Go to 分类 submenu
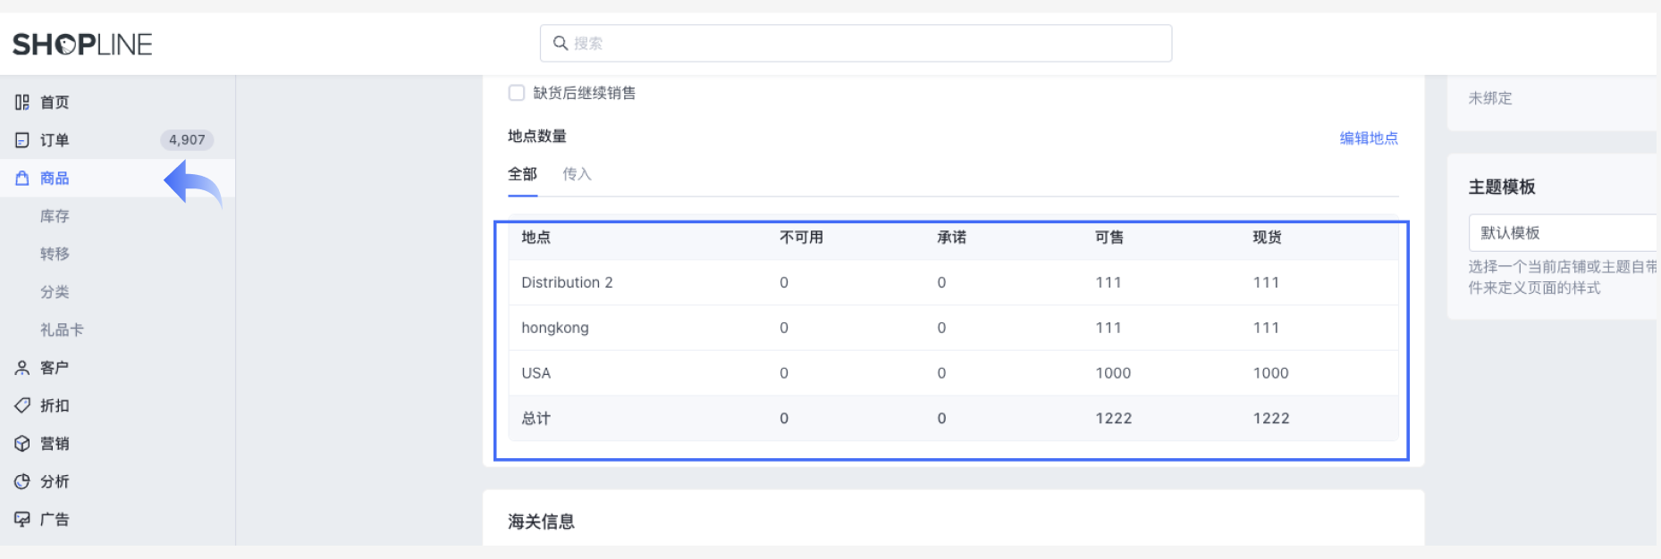The height and width of the screenshot is (559, 1661). point(55,292)
